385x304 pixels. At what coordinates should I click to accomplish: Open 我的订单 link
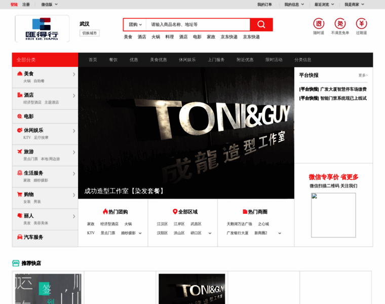pos(264,5)
